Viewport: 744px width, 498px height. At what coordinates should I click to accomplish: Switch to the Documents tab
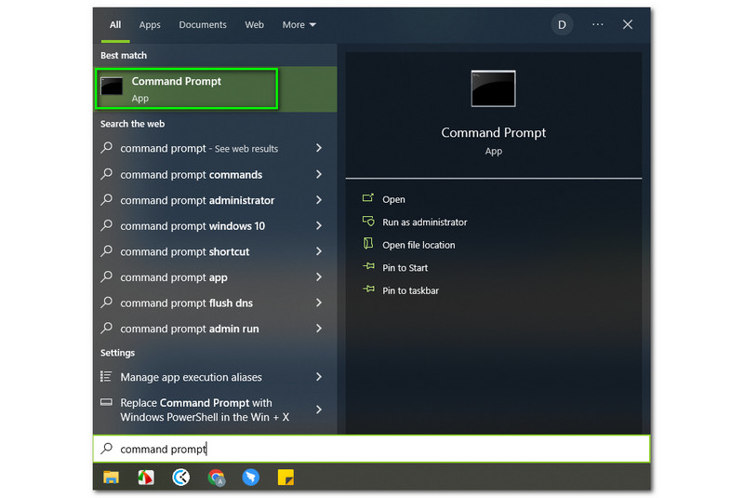(x=203, y=25)
